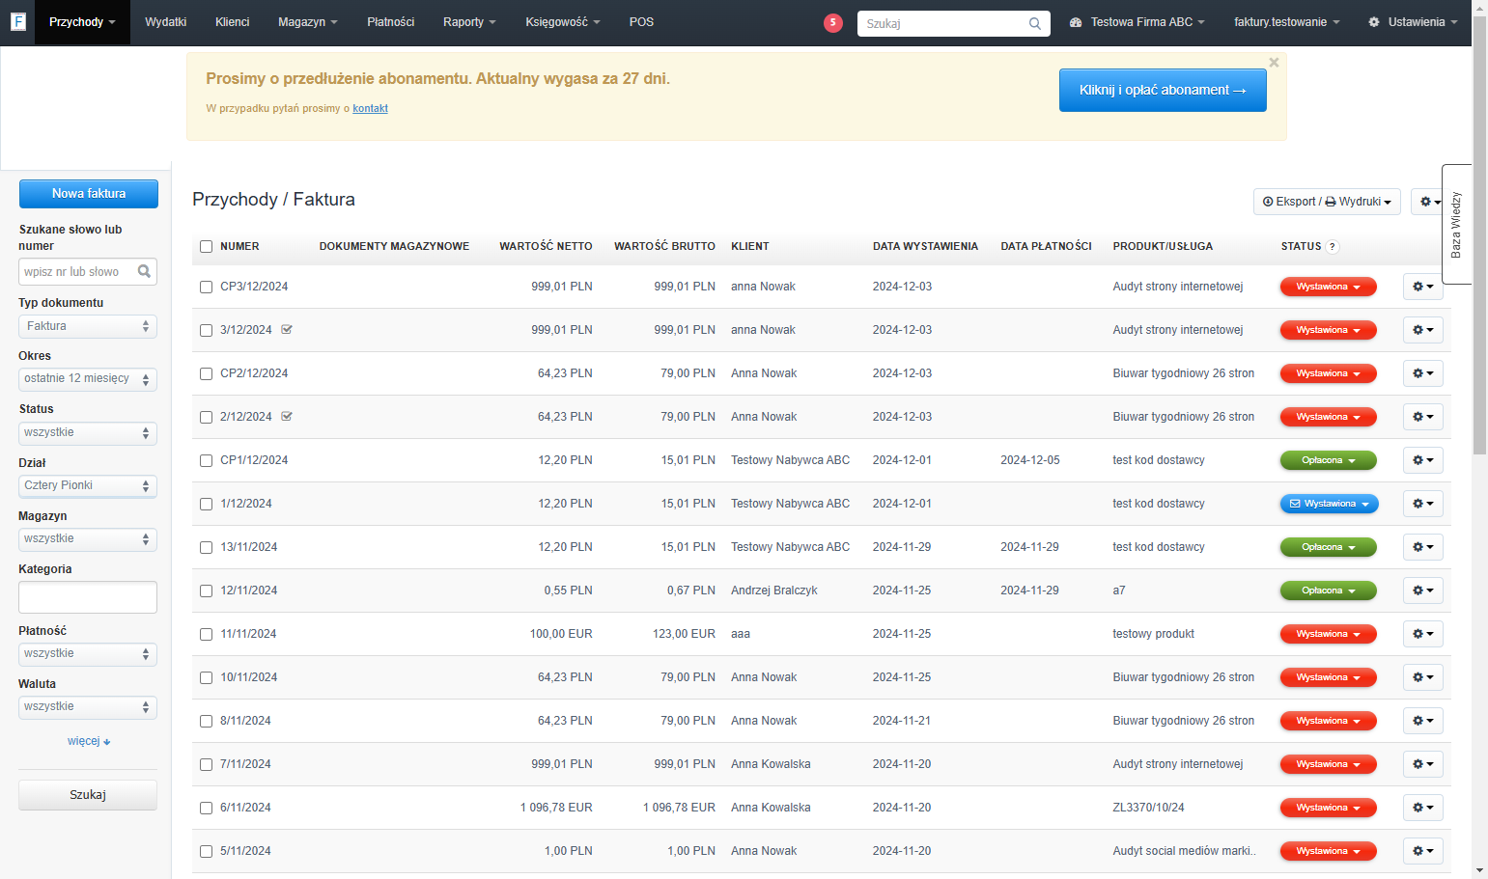Tick the select-all checkbox in table header
Image resolution: width=1488 pixels, height=879 pixels.
[206, 246]
